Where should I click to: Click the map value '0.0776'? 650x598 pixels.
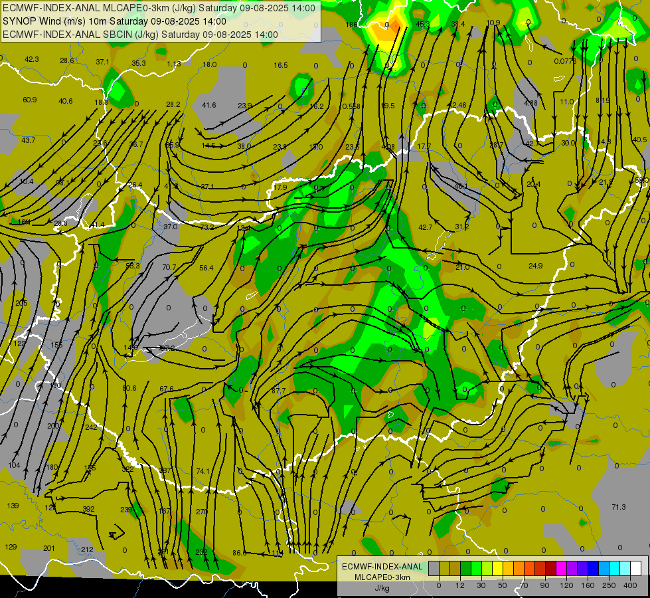[x=565, y=61]
